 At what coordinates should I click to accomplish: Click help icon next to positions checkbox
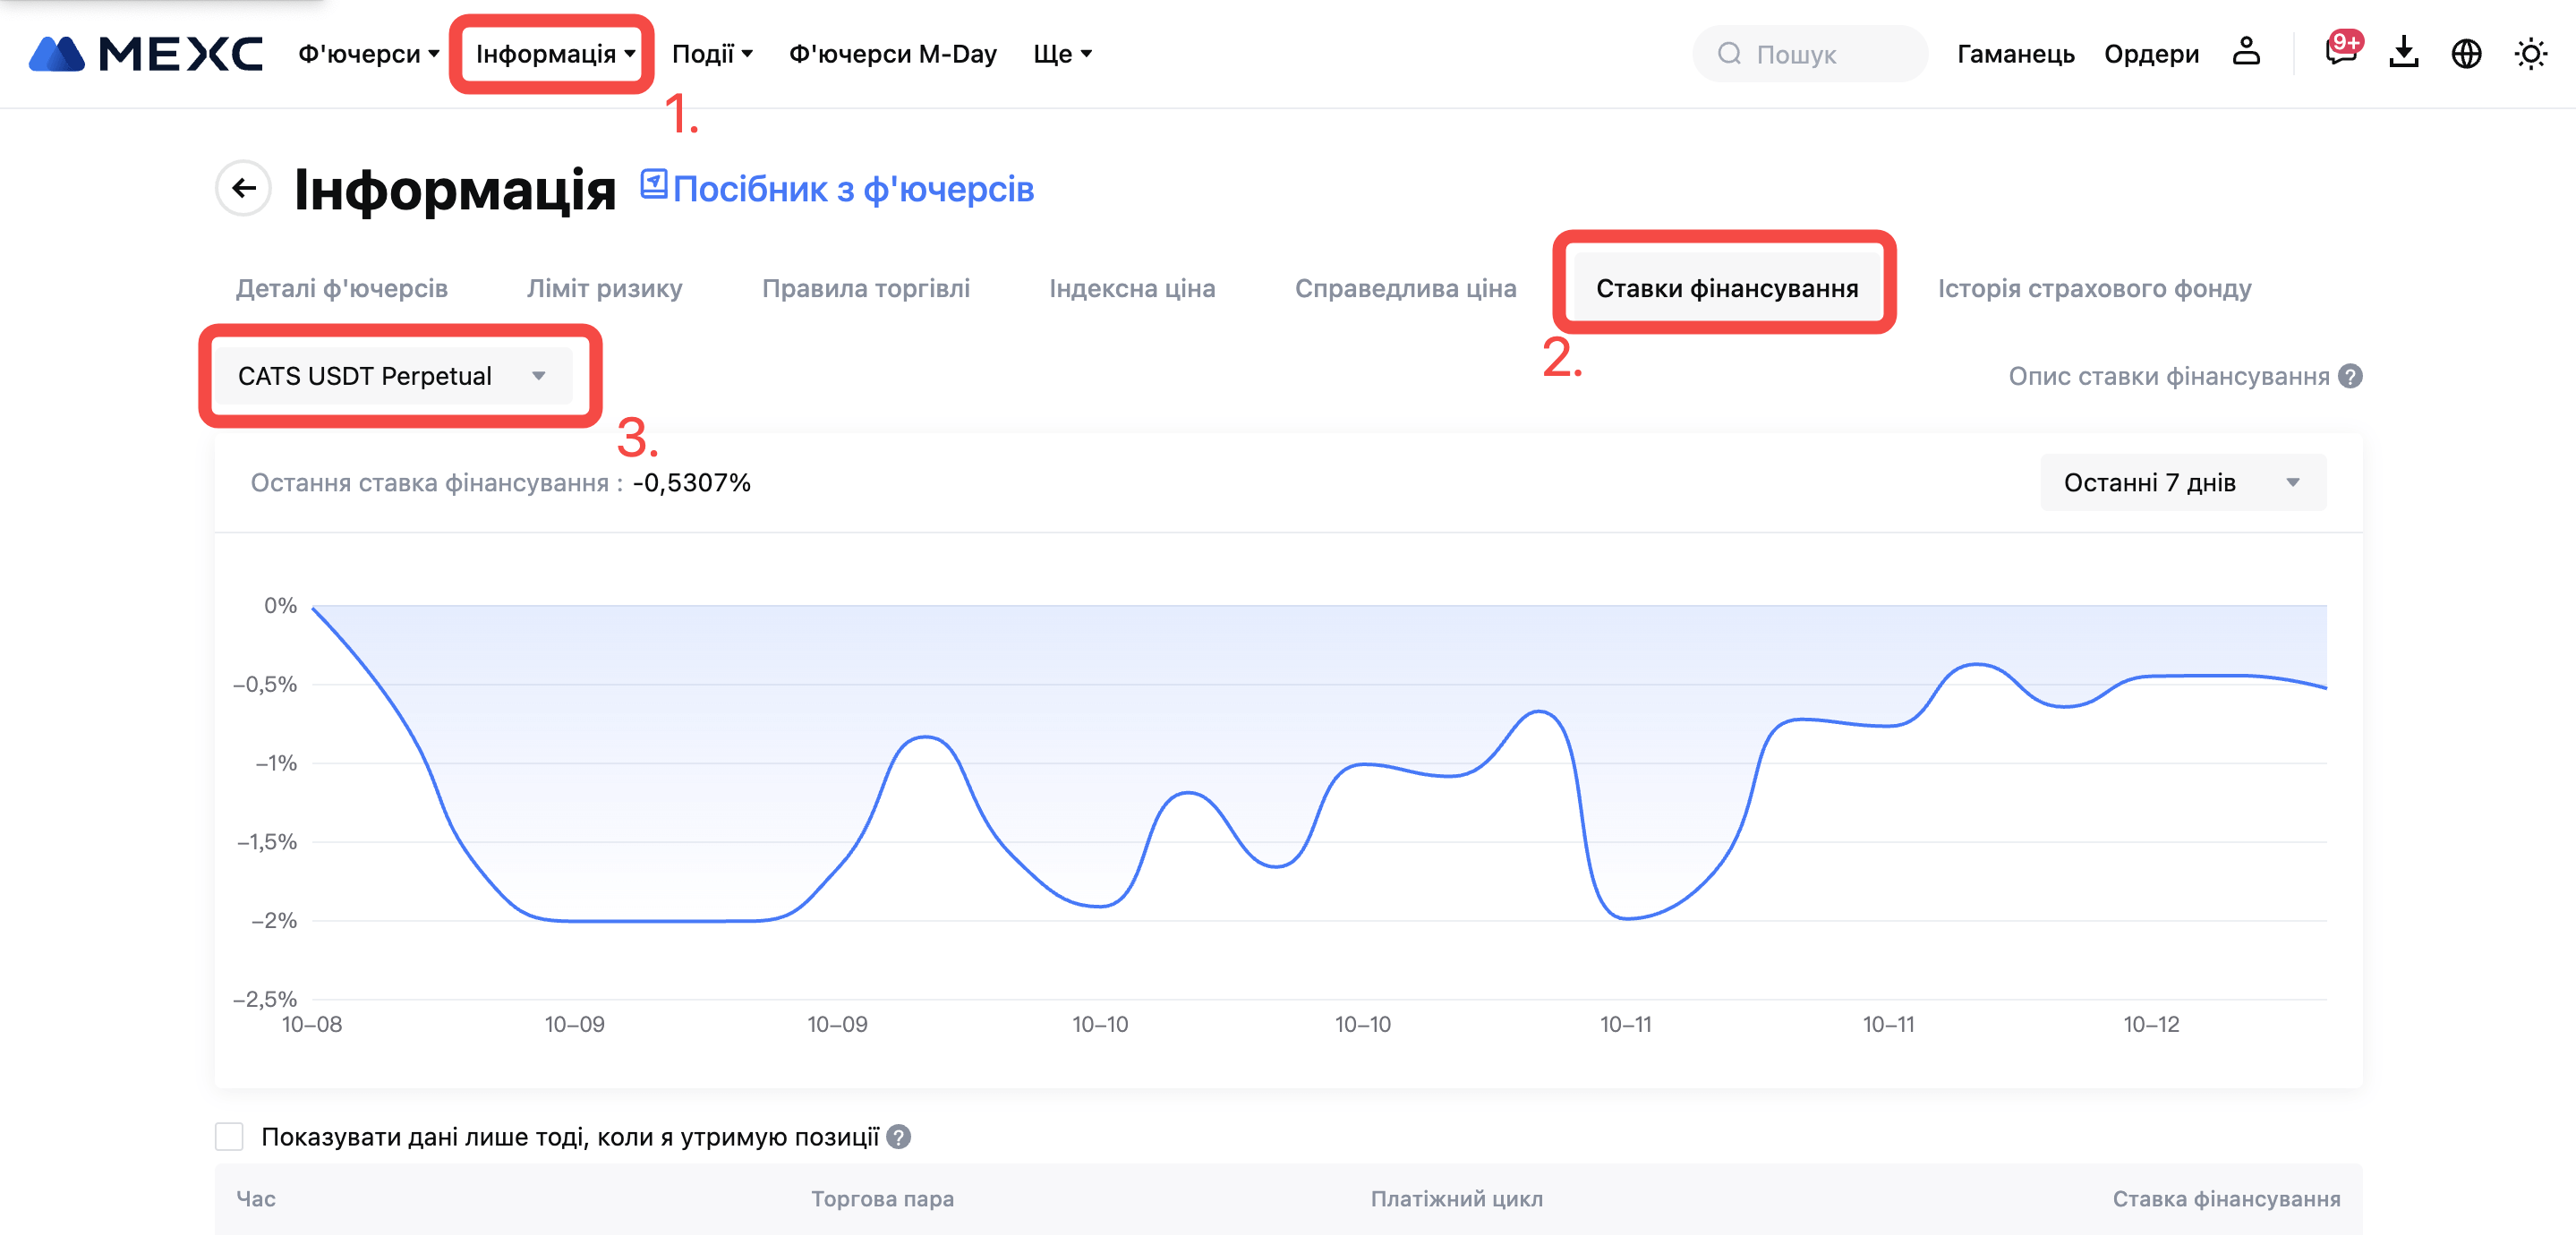tap(899, 1137)
